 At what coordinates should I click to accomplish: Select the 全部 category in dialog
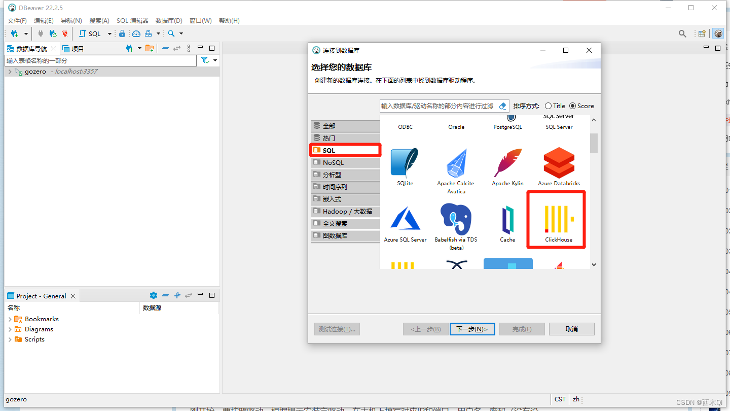[x=345, y=126]
